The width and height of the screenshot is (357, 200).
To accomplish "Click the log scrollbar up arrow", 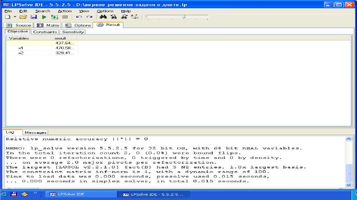I will [349, 139].
